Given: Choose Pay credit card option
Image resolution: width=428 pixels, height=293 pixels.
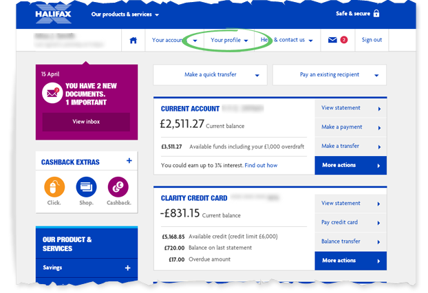Looking at the screenshot, I should pos(351,222).
